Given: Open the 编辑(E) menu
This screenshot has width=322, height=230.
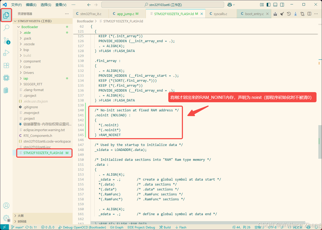Looking at the screenshot, I should pos(31,5).
